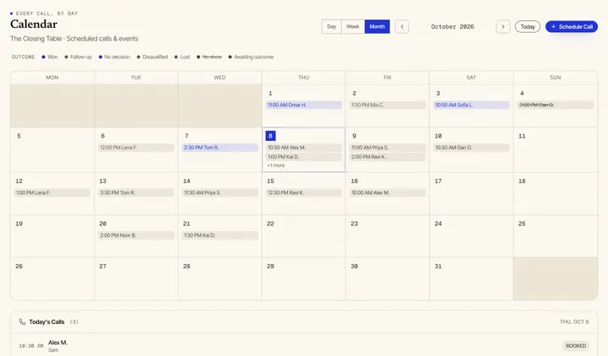
Task: Open 10:30 AM Dan O. call
Action: point(471,148)
